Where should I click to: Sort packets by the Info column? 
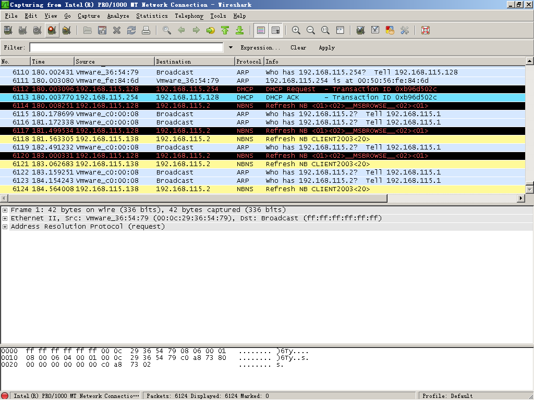coord(395,61)
